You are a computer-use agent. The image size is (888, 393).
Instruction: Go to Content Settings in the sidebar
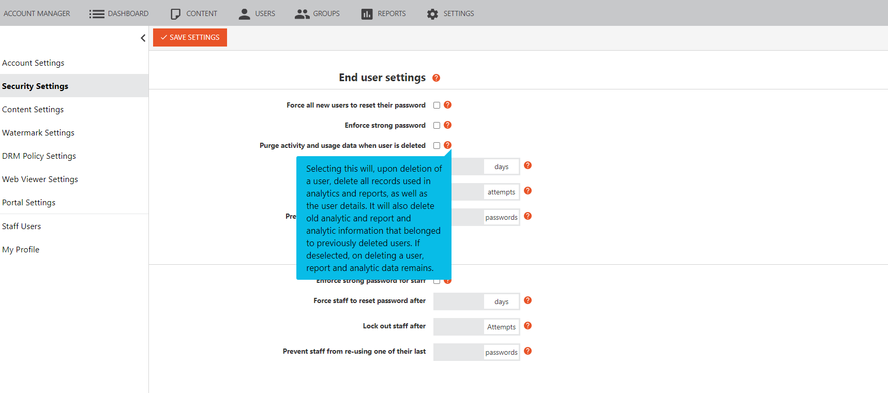coord(74,109)
